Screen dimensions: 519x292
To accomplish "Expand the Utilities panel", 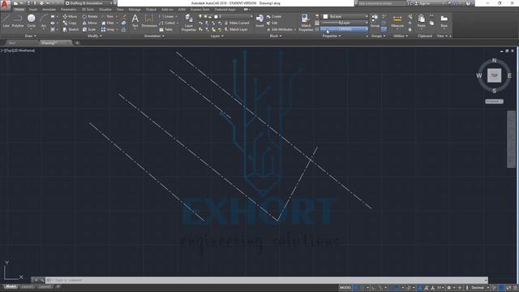I will pos(400,36).
